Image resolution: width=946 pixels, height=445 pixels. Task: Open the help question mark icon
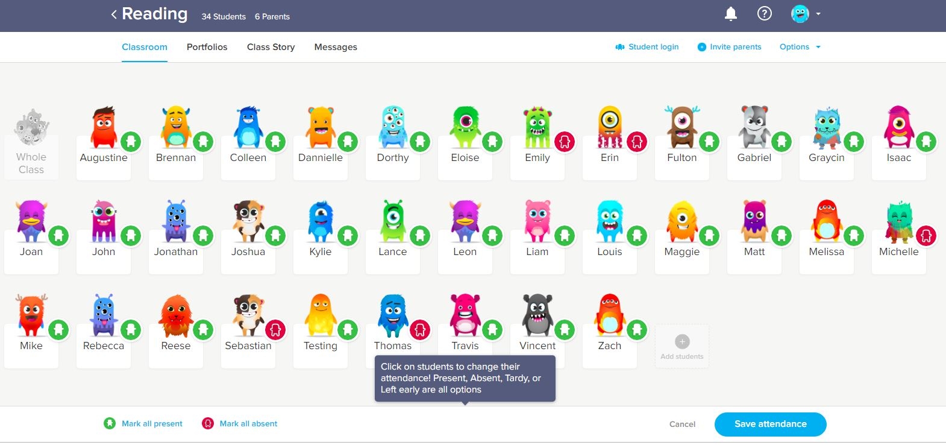764,14
